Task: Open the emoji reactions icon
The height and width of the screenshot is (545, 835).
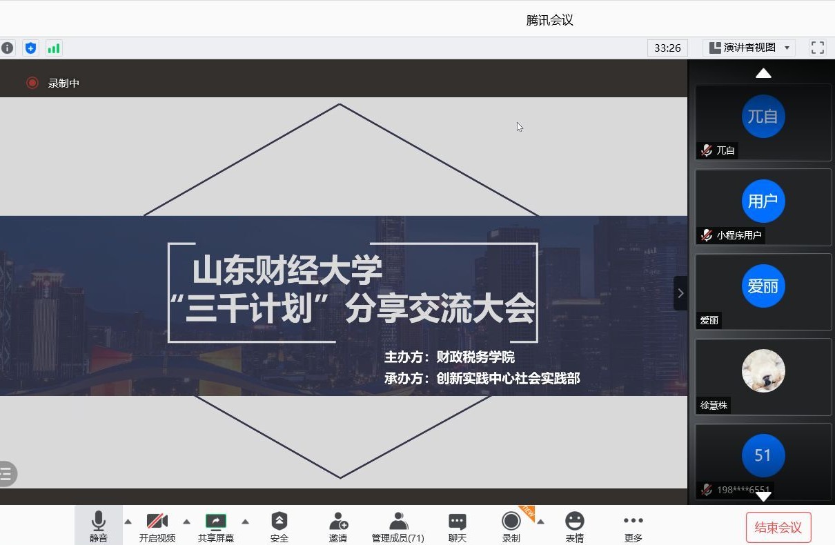Action: pos(575,527)
